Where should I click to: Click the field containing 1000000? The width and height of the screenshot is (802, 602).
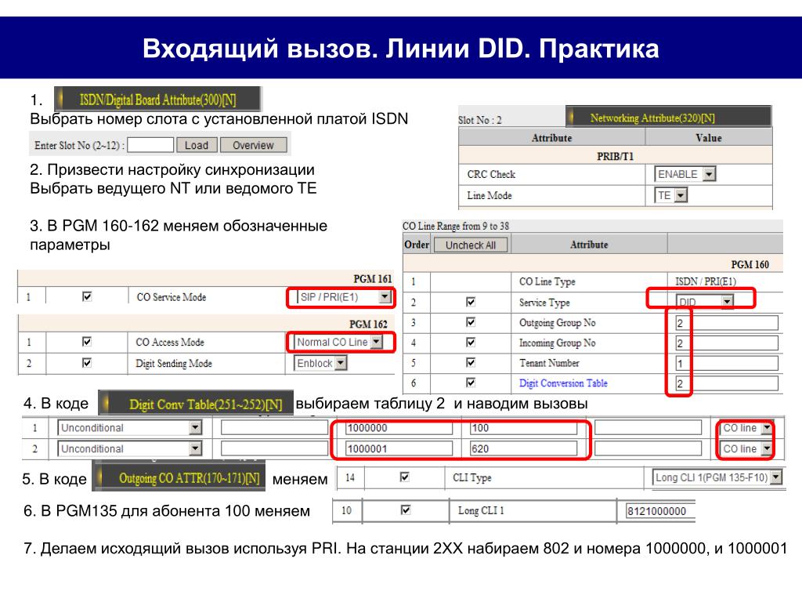[x=399, y=428]
